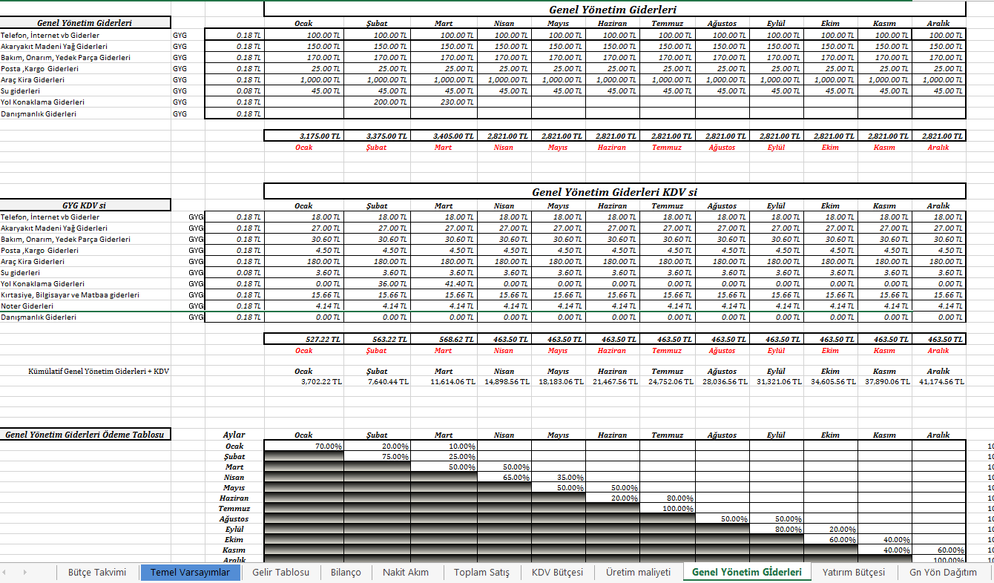Click the previous-sheet navigation arrow
This screenshot has width=994, height=583.
point(4,573)
